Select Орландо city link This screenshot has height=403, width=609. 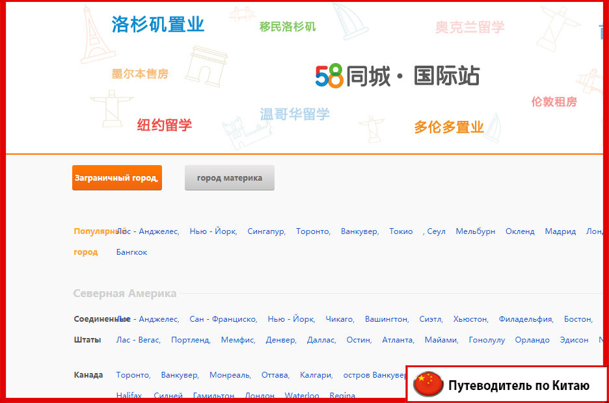point(532,340)
